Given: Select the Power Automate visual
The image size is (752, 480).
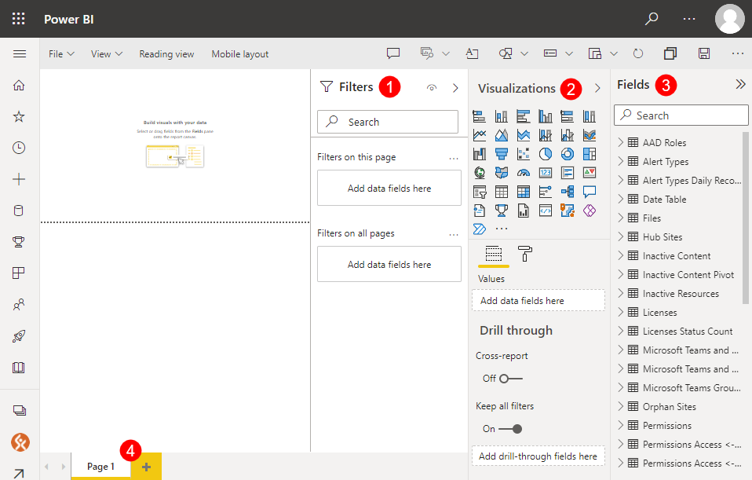Looking at the screenshot, I should click(x=480, y=229).
